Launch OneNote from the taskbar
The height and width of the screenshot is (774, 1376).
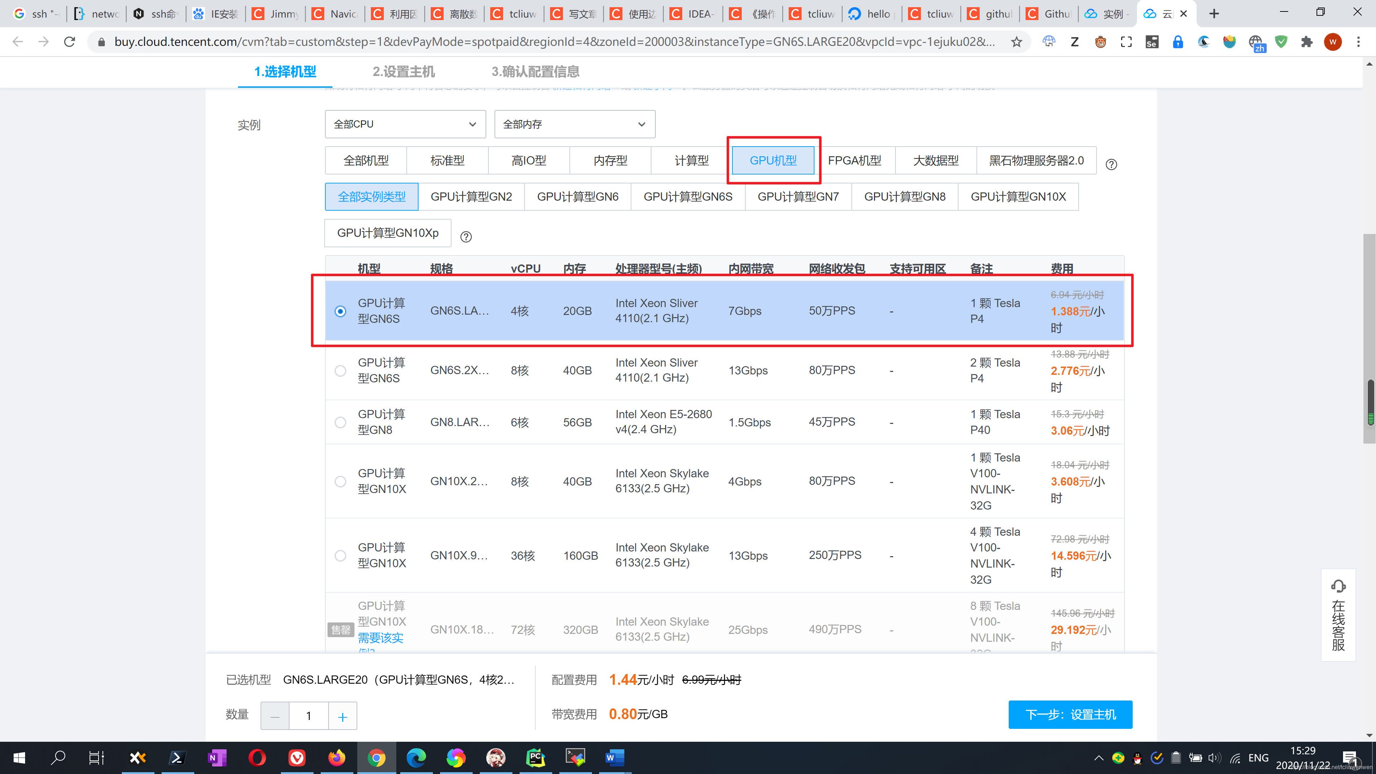pyautogui.click(x=218, y=758)
